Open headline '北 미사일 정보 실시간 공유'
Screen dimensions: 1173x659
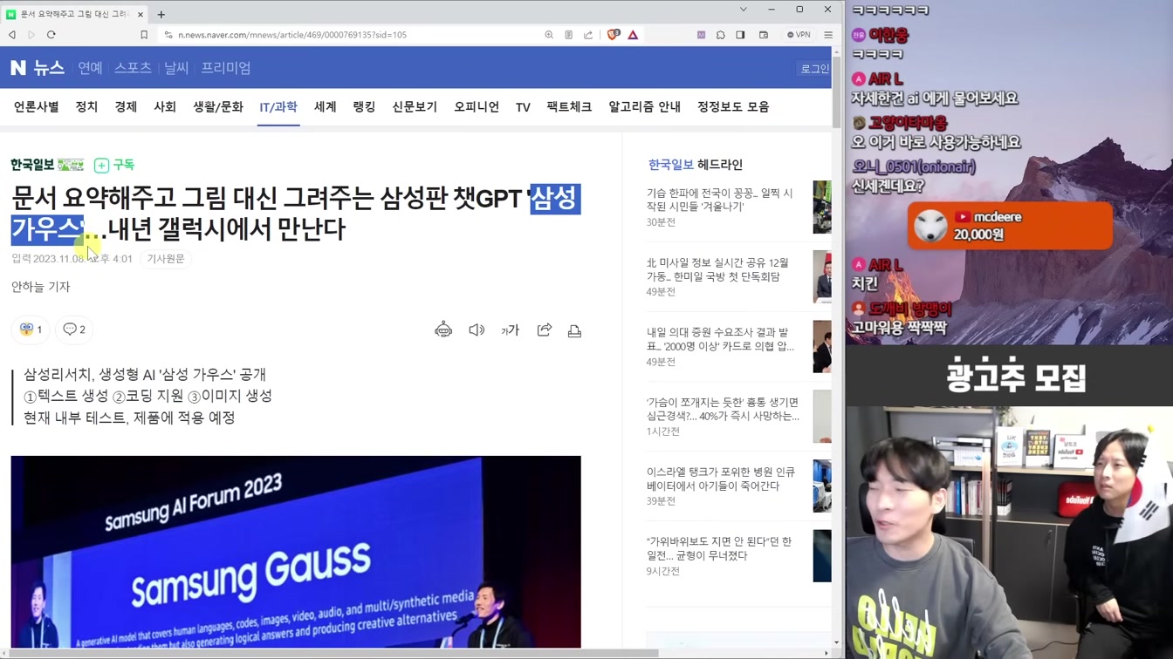pyautogui.click(x=717, y=269)
